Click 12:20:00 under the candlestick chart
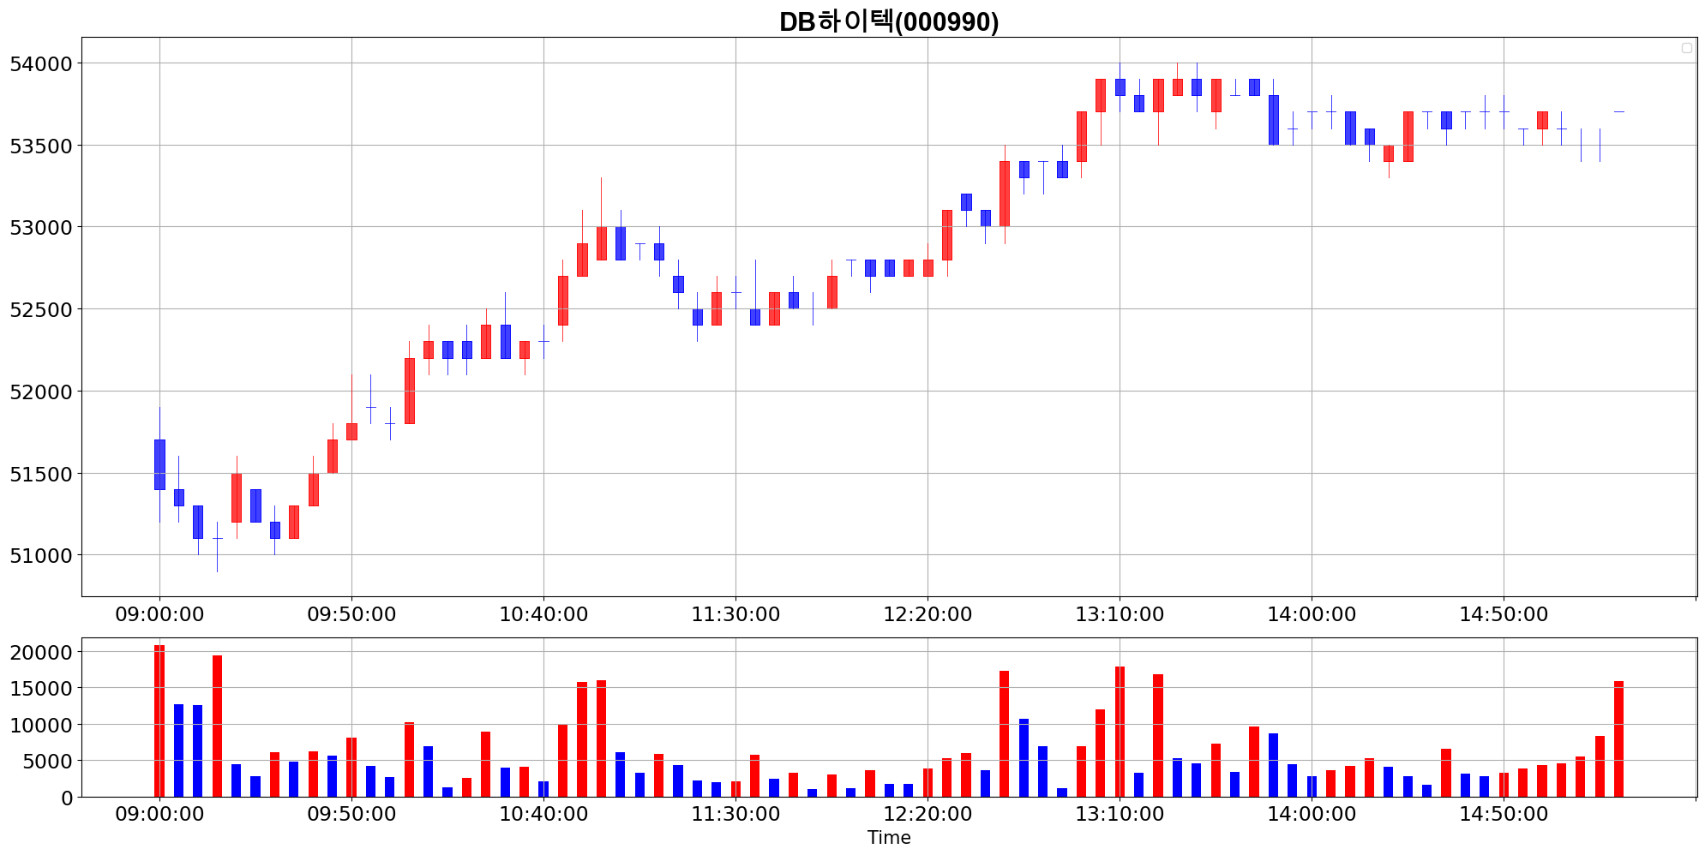Image resolution: width=1705 pixels, height=855 pixels. (x=928, y=614)
